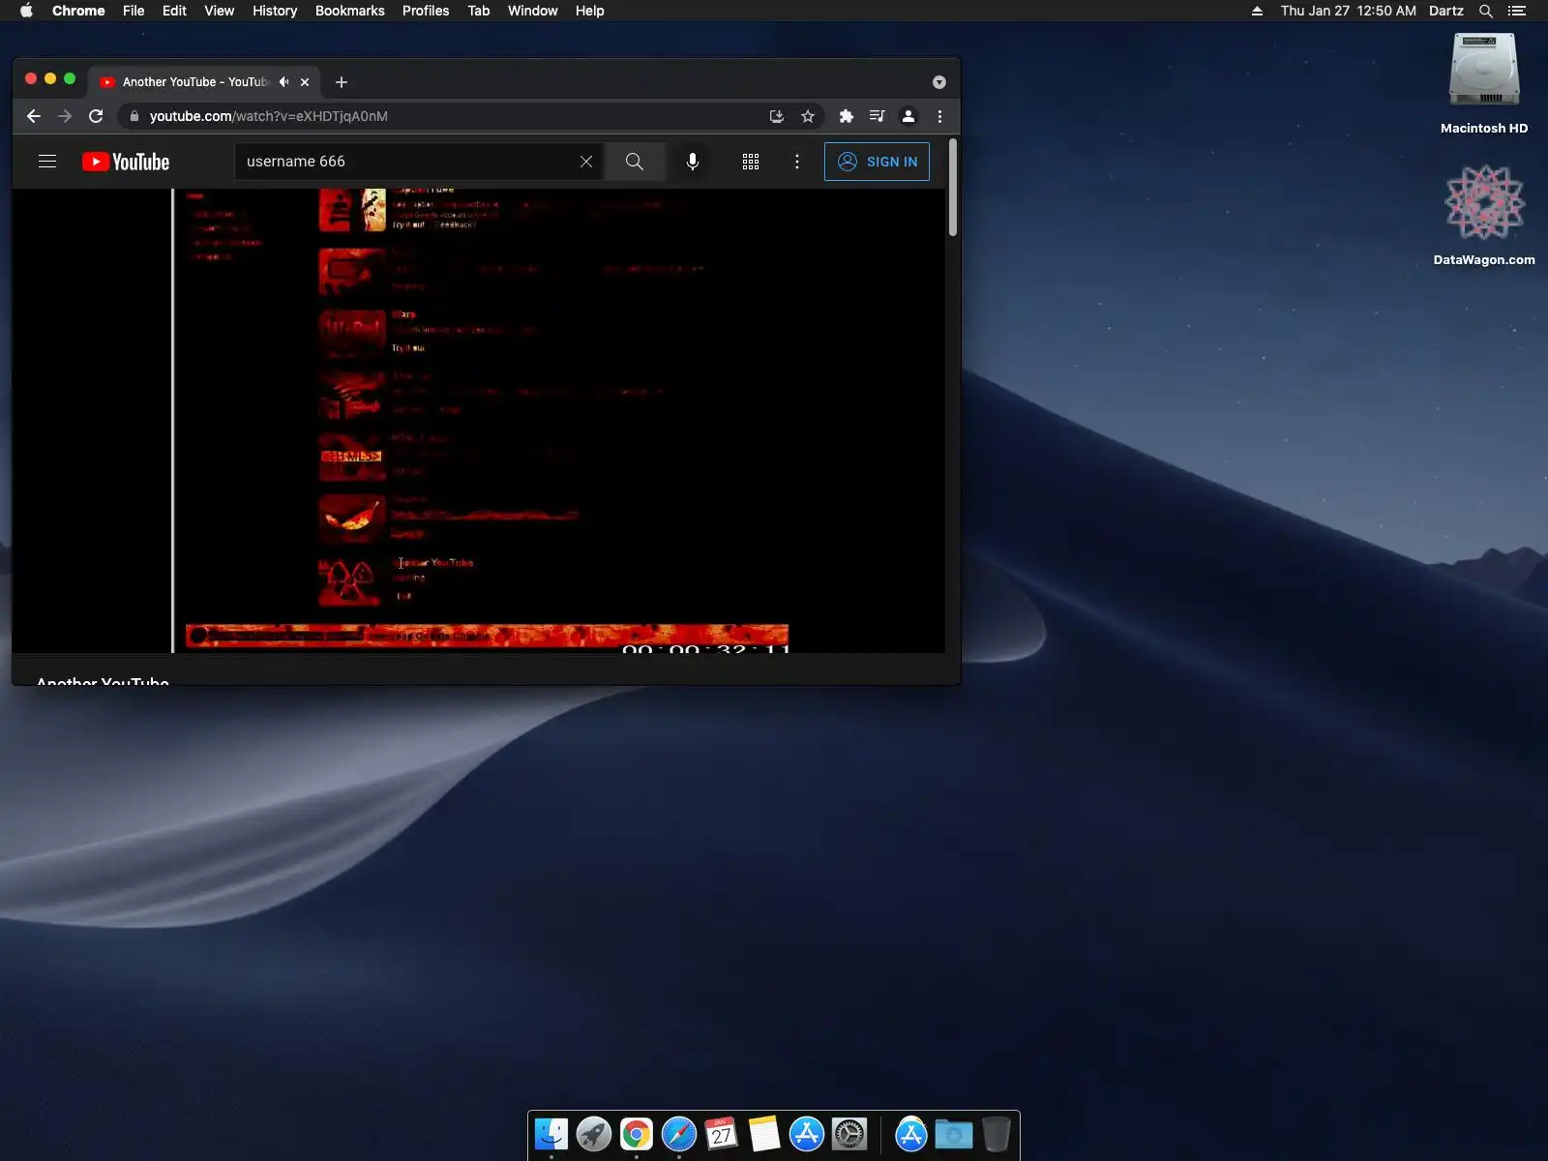Open the History menu
This screenshot has width=1548, height=1161.
point(275,11)
